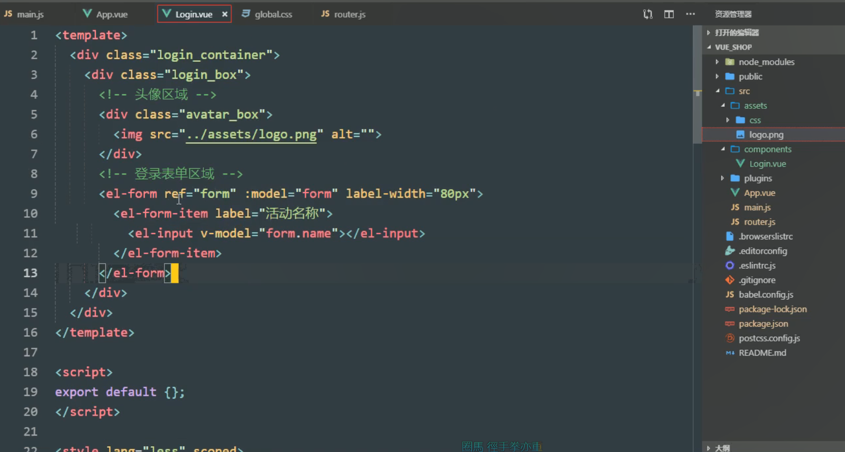This screenshot has width=845, height=452.
Task: Collapse the VUE_SHOP project section
Action: (x=709, y=47)
